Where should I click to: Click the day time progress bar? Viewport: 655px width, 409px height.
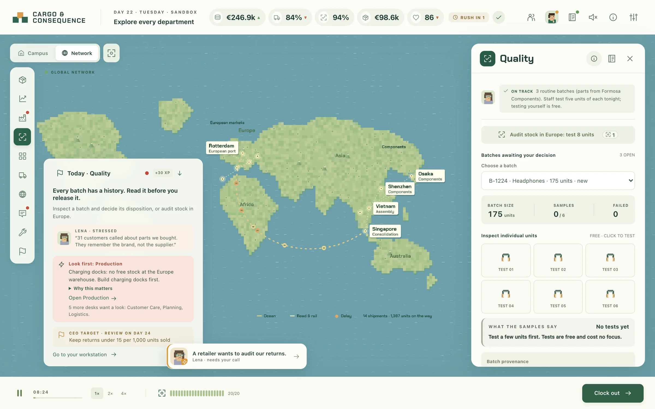58,398
